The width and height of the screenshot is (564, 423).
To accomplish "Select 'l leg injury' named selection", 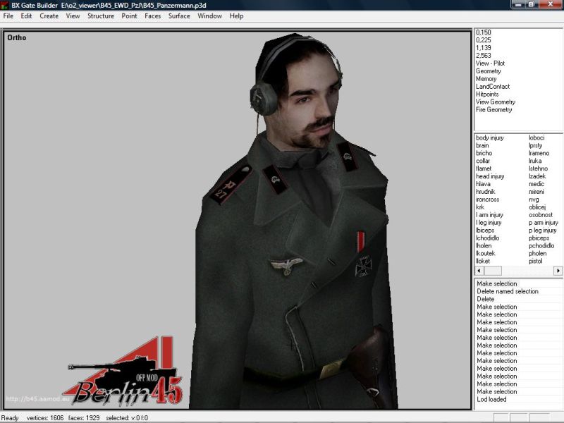I will coord(489,222).
